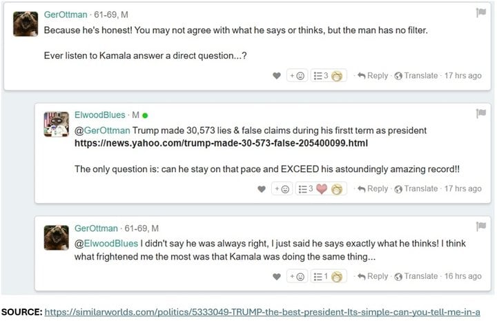Open ElwoodBlues's profile avatar

click(x=56, y=124)
